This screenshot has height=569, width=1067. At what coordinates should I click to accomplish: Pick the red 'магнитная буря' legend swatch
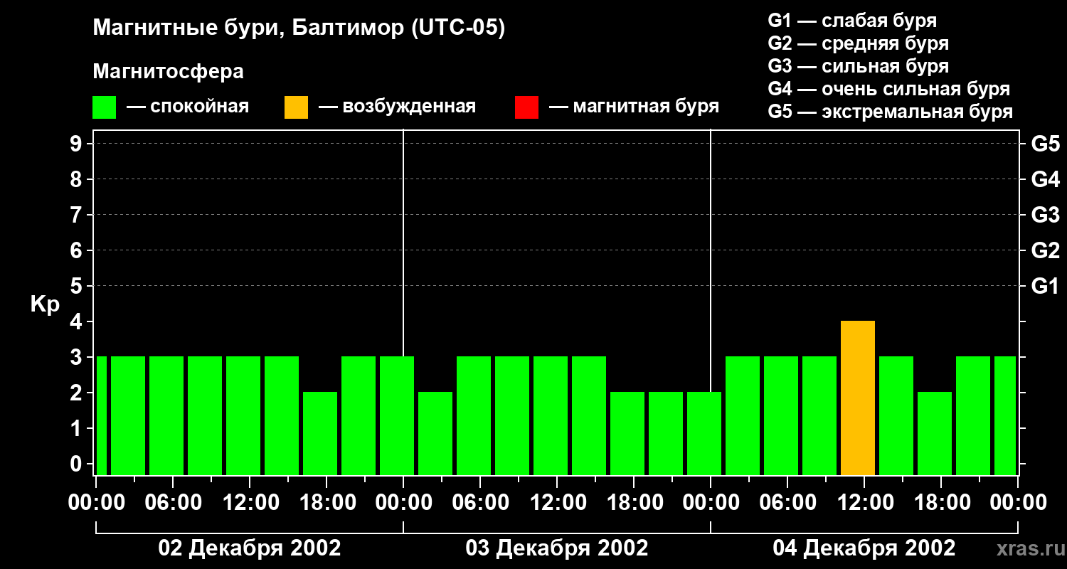coord(526,107)
